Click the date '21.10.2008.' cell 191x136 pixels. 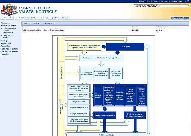134,30
